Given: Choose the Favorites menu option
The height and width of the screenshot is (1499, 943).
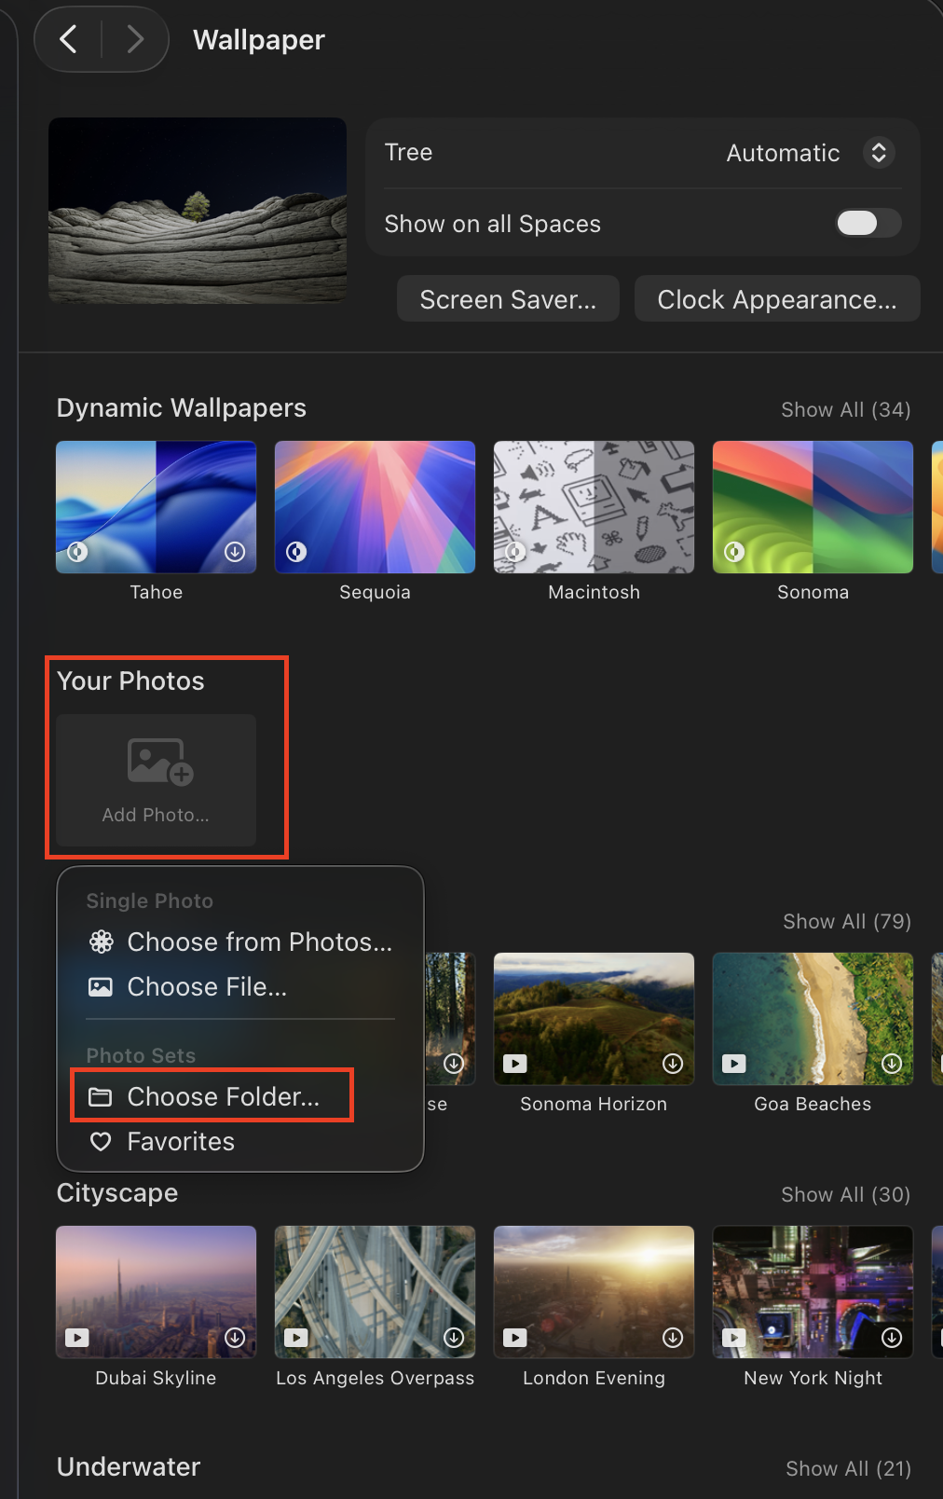Looking at the screenshot, I should [181, 1142].
